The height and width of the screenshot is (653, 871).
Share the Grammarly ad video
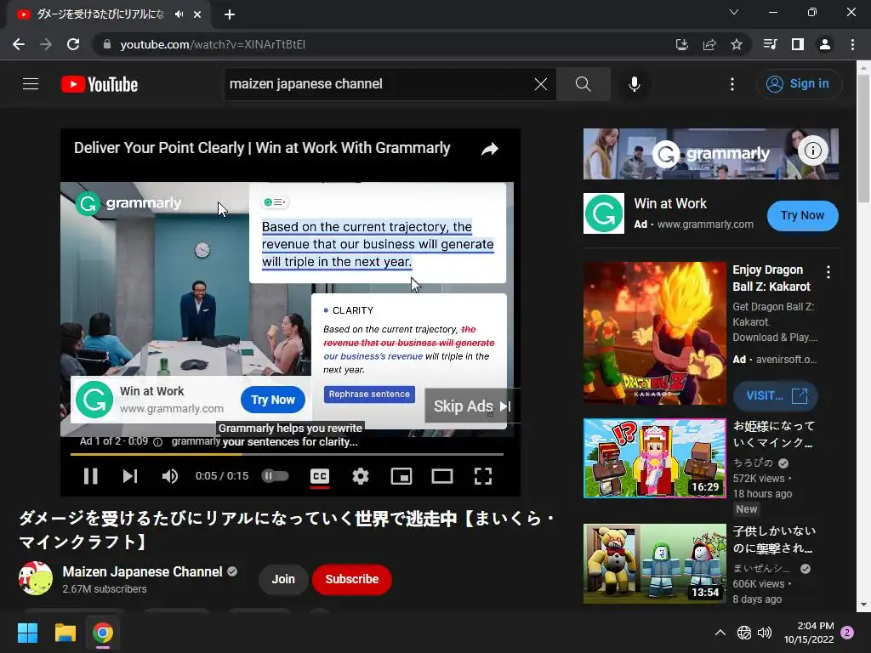(x=489, y=149)
